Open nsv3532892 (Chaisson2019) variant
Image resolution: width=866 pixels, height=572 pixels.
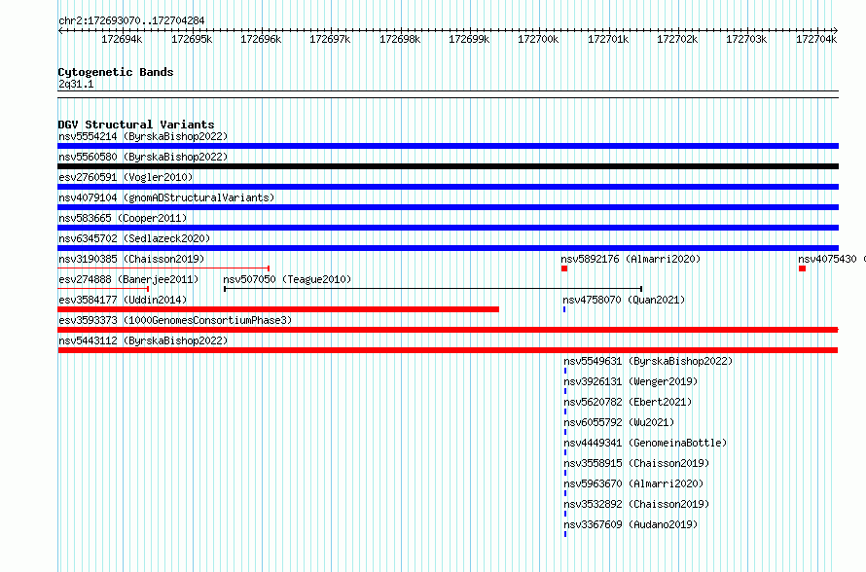coord(636,504)
